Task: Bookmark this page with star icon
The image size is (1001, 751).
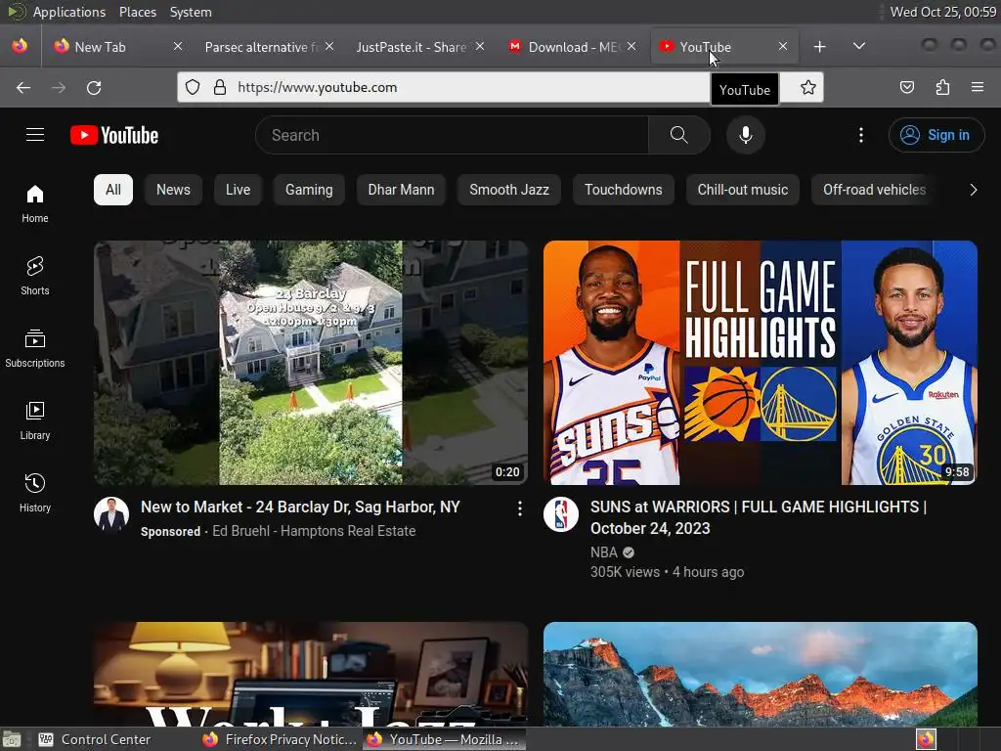Action: [808, 87]
